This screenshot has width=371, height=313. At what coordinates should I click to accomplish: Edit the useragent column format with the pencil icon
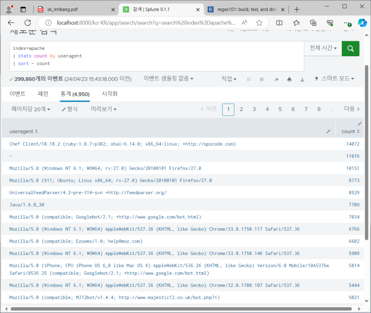click(x=328, y=131)
